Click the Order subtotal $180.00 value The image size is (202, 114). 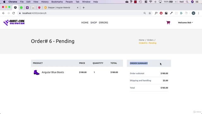click(x=164, y=73)
